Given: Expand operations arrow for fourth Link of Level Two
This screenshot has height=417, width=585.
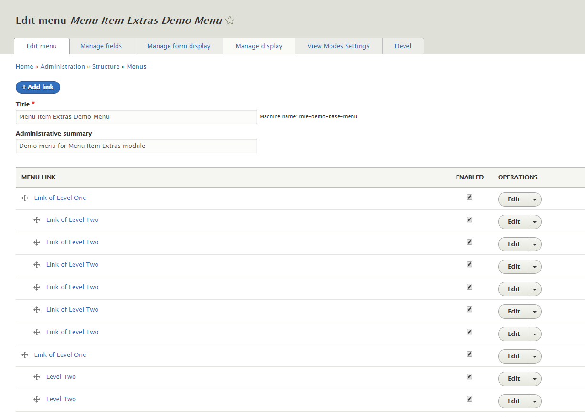Looking at the screenshot, I should 535,289.
